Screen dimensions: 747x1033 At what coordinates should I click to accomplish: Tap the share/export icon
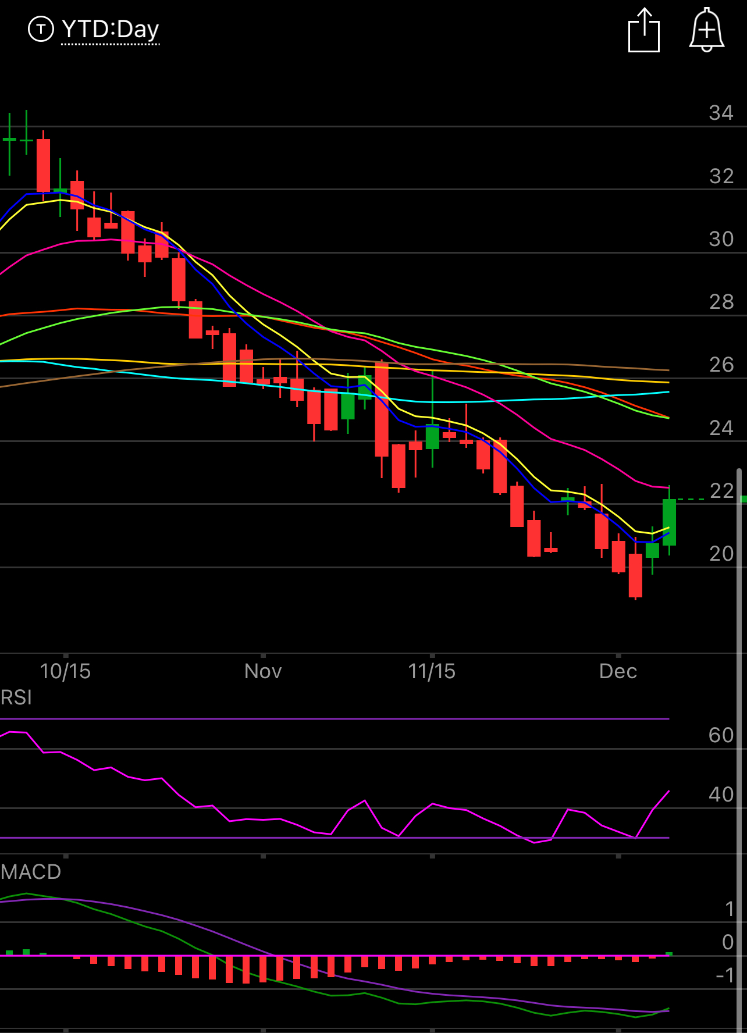(x=644, y=30)
